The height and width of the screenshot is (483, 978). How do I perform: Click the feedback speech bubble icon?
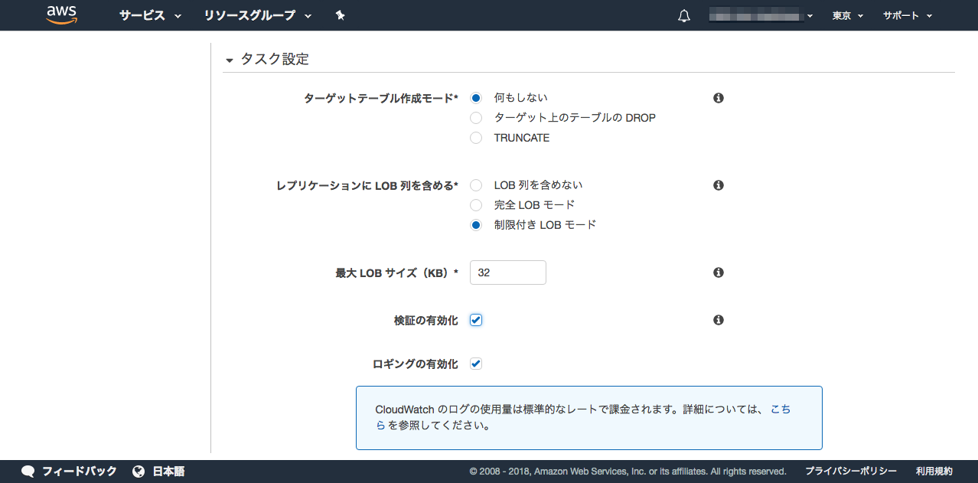pos(28,472)
